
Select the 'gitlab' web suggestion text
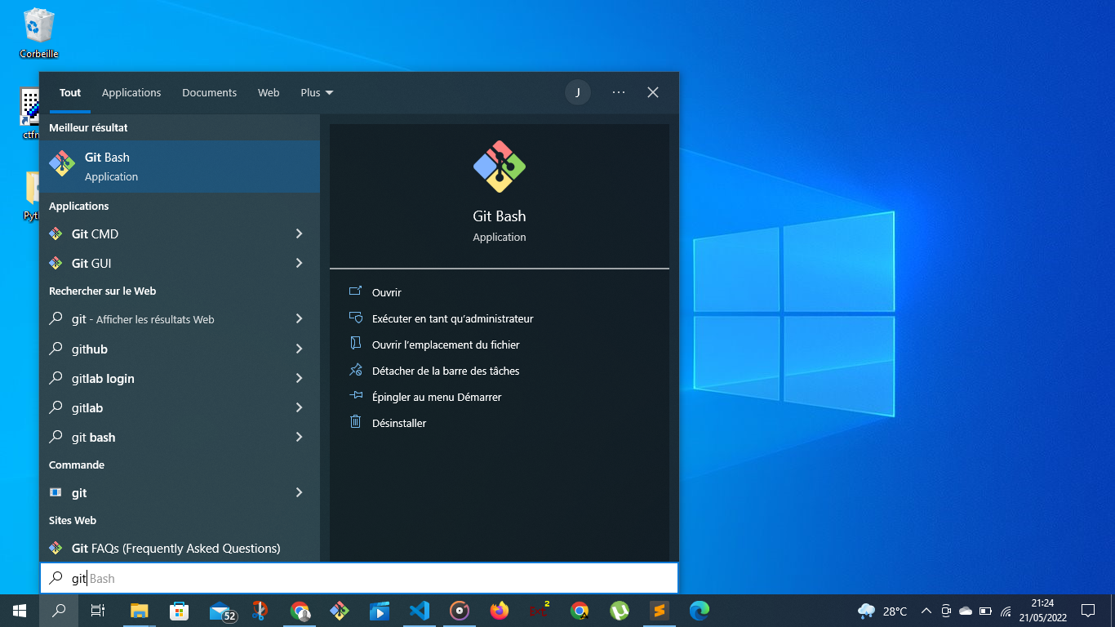pos(87,407)
